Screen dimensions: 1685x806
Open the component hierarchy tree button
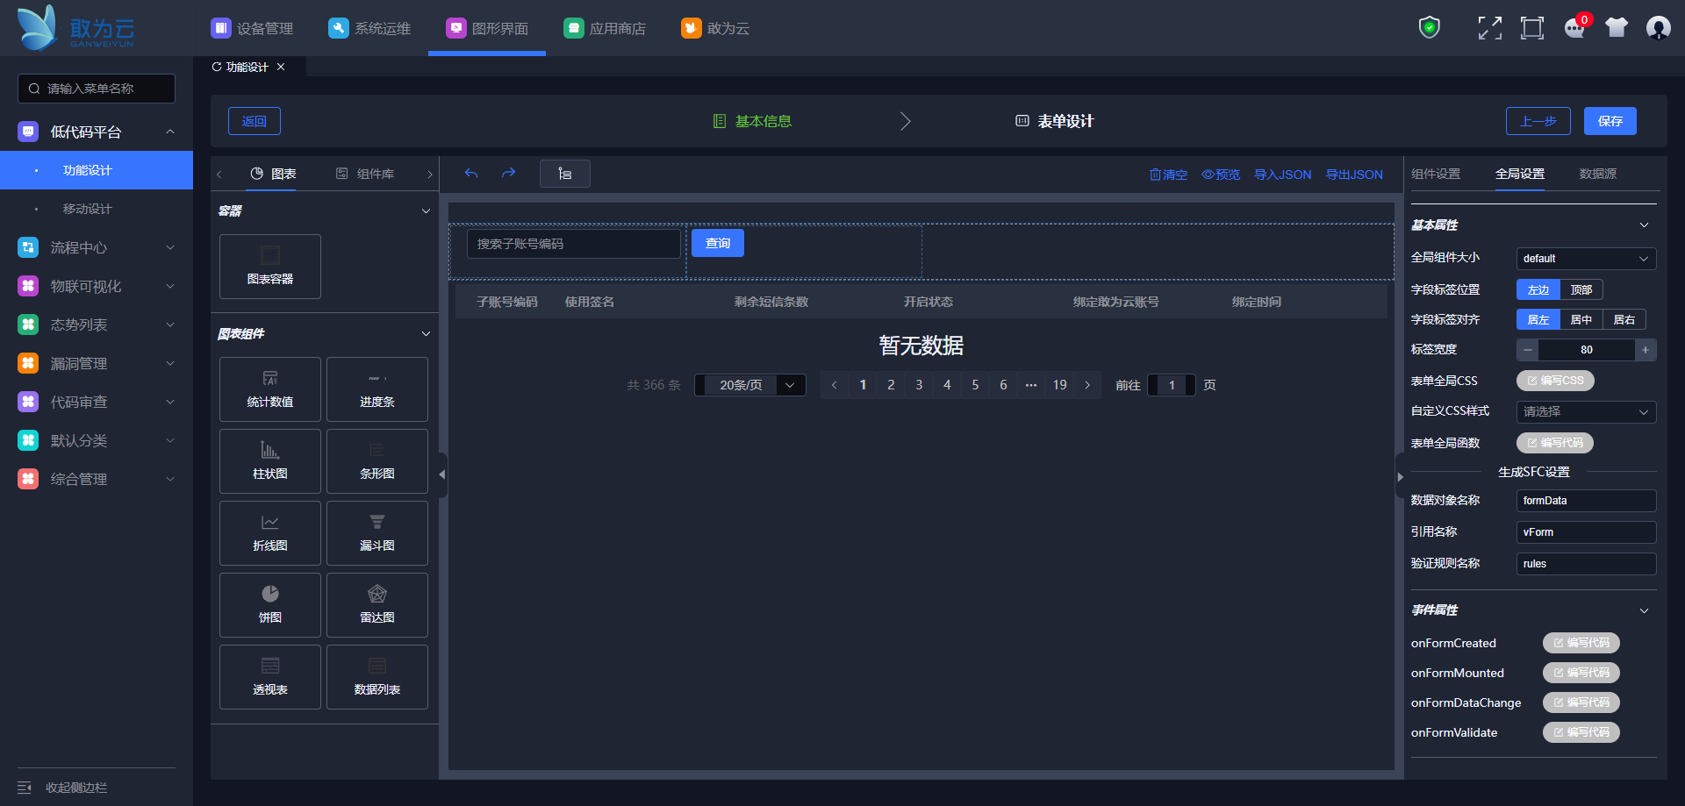coord(565,174)
